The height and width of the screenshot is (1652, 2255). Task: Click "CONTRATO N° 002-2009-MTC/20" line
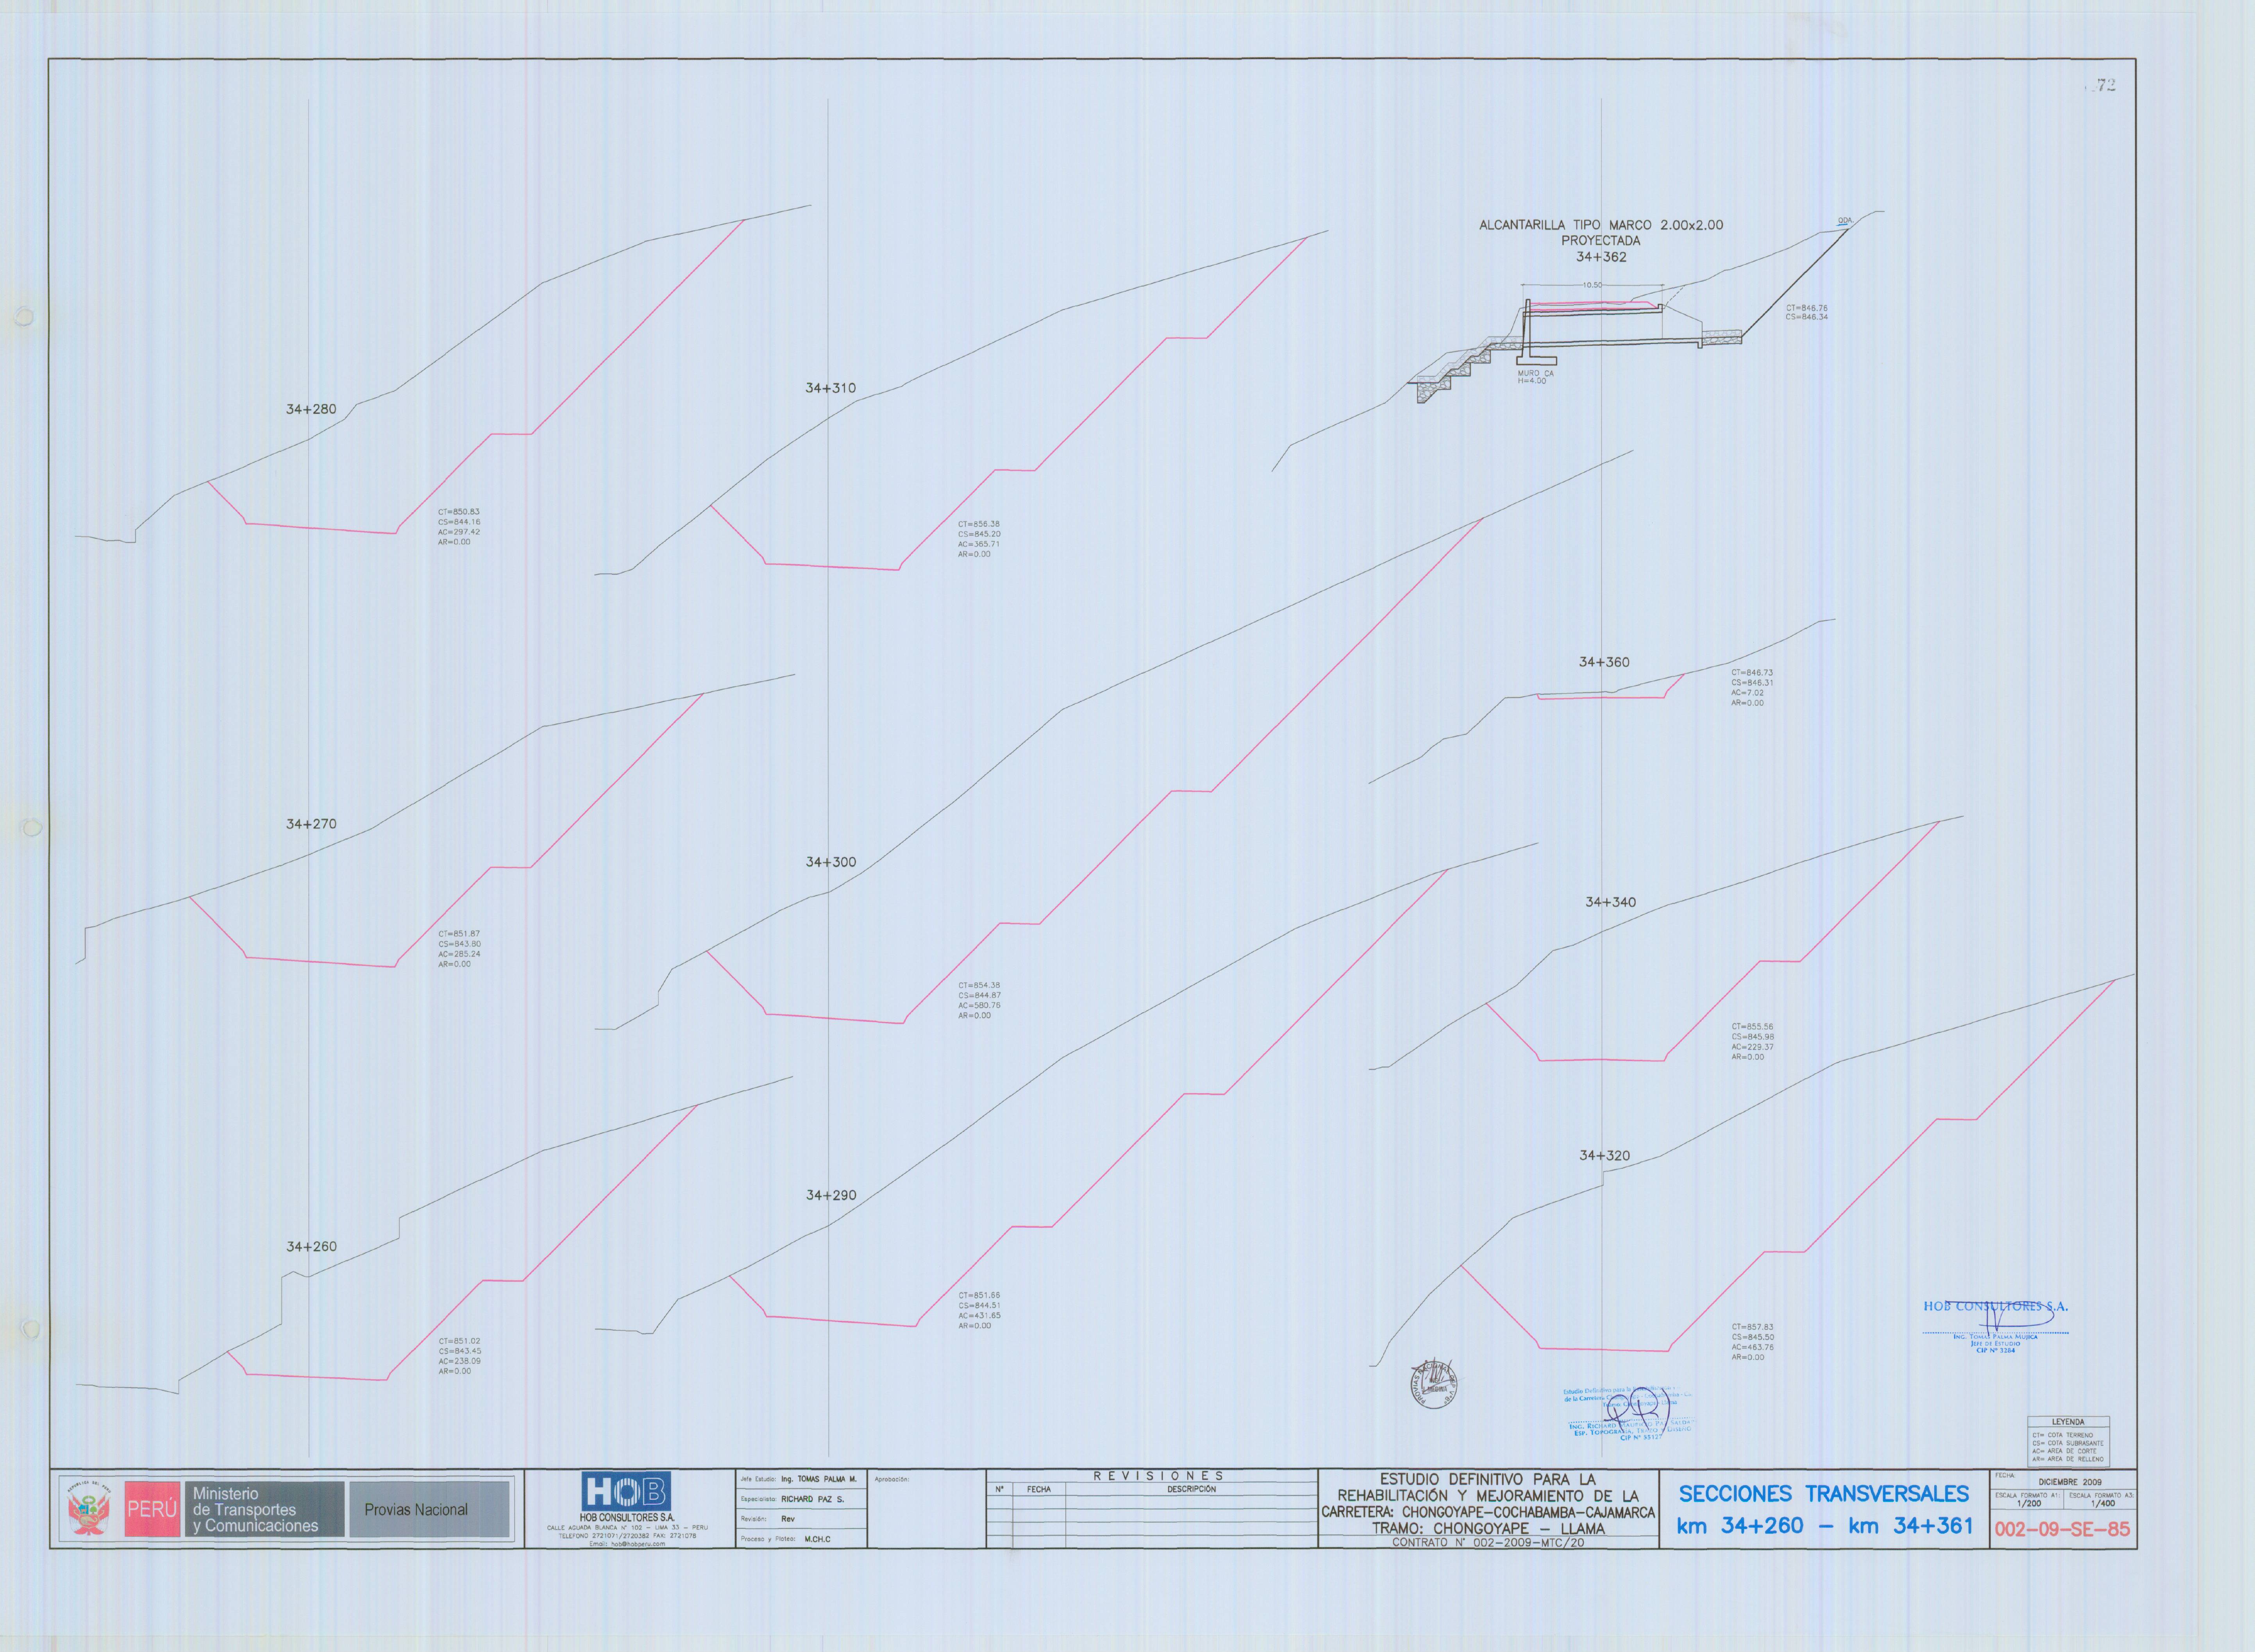pyautogui.click(x=1488, y=1543)
